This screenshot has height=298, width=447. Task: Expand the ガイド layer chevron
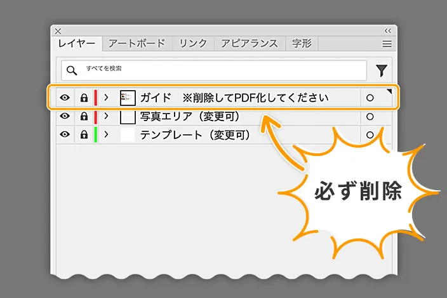pyautogui.click(x=106, y=98)
